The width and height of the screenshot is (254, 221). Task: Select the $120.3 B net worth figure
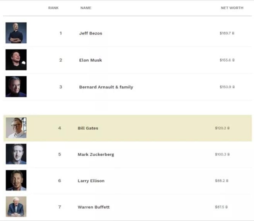coord(222,128)
